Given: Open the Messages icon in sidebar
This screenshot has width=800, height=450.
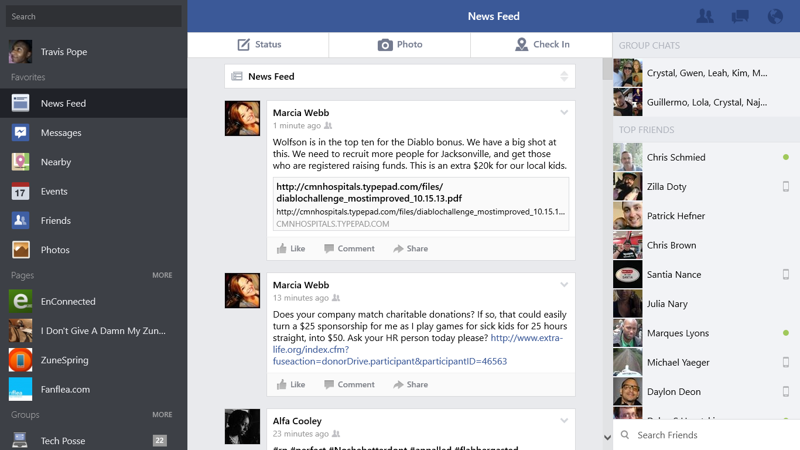Looking at the screenshot, I should click(x=20, y=133).
